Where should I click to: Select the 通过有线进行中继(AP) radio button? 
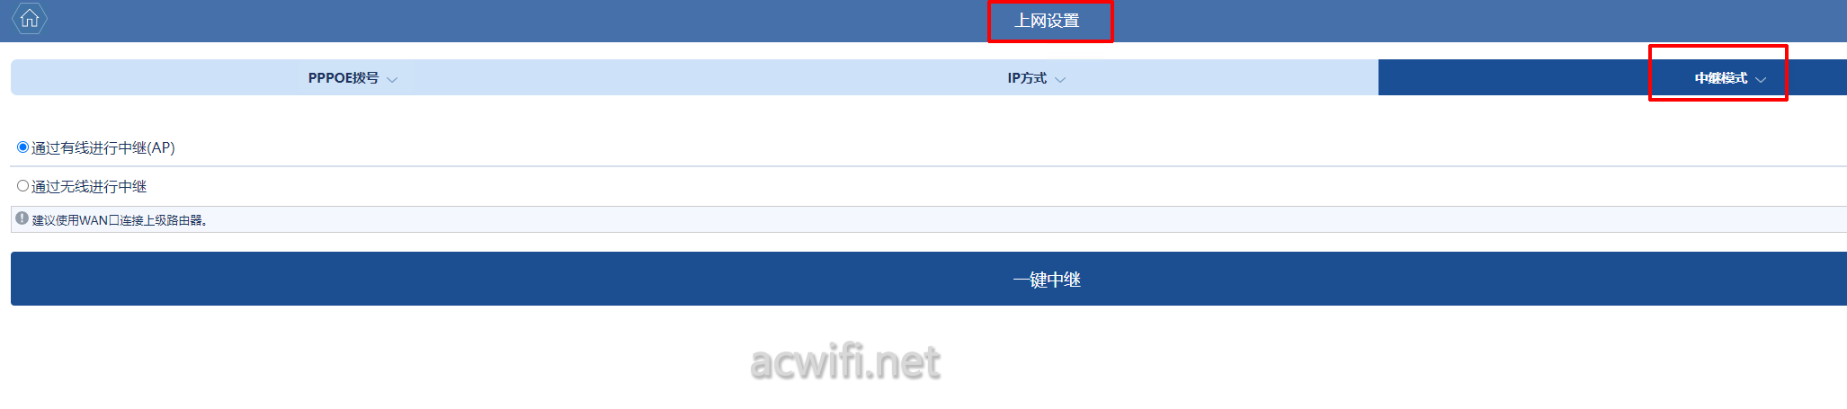click(22, 147)
